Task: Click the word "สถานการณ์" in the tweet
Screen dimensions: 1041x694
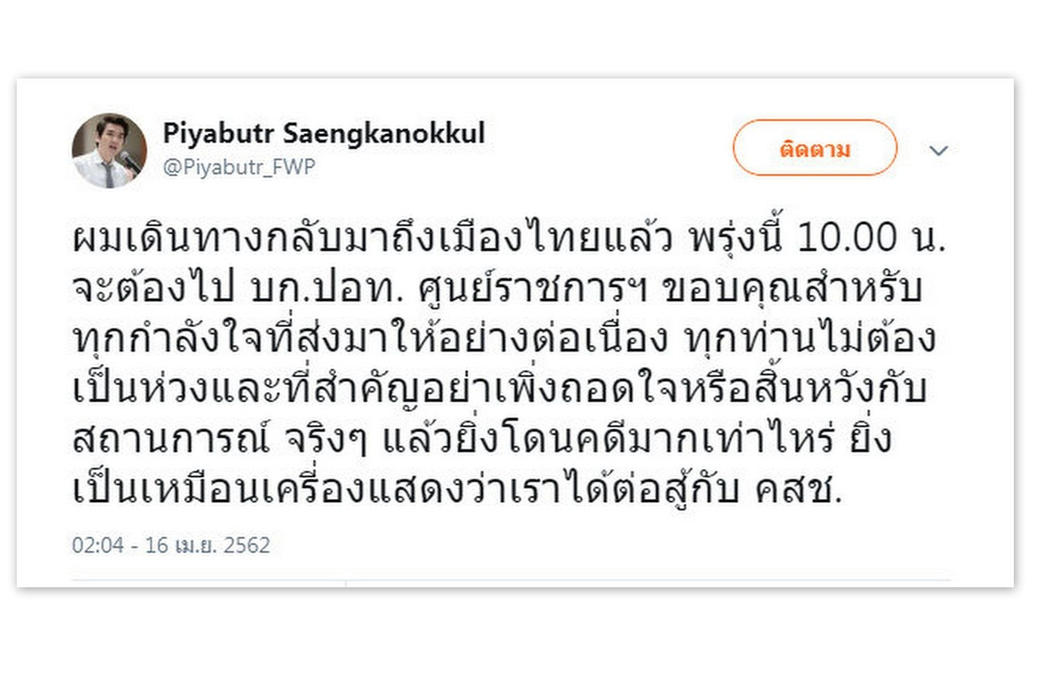Action: pos(171,440)
